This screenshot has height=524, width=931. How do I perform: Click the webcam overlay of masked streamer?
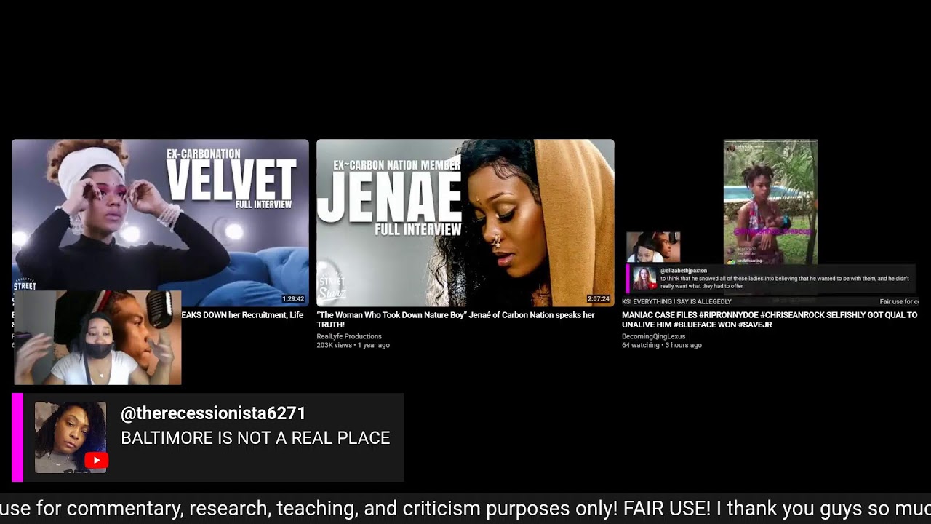click(x=97, y=338)
